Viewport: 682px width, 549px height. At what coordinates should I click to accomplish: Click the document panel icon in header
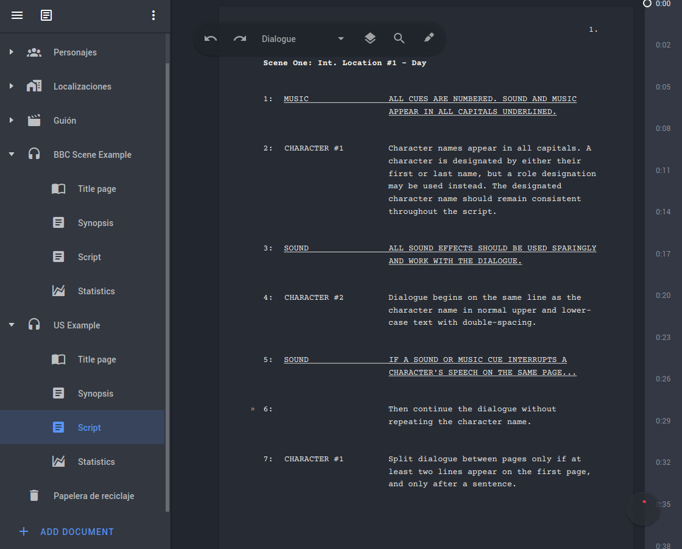(46, 15)
